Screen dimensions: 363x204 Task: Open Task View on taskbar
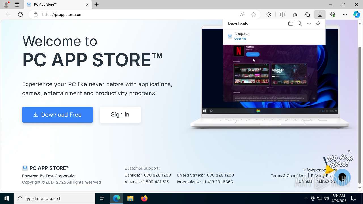coord(102,198)
